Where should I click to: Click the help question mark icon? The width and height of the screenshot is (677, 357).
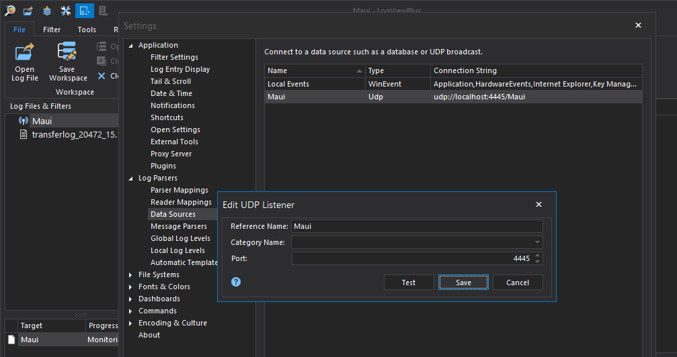(x=236, y=282)
